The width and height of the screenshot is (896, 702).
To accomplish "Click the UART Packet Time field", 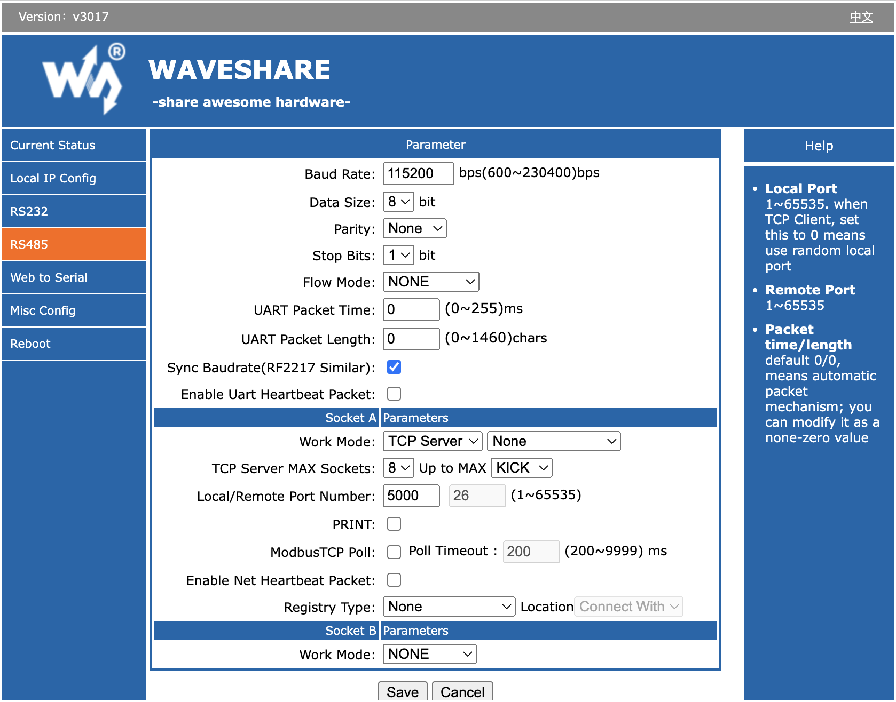I will [x=411, y=309].
